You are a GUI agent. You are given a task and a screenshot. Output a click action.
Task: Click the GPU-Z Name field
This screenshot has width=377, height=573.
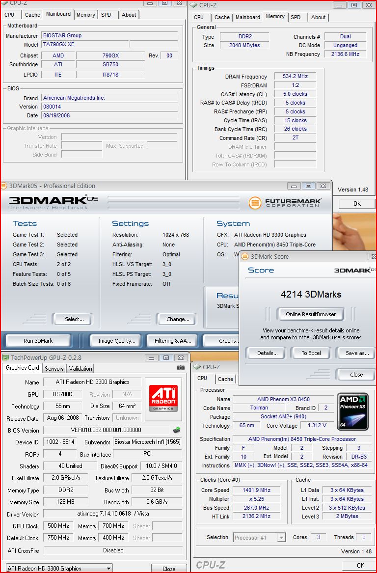click(92, 382)
